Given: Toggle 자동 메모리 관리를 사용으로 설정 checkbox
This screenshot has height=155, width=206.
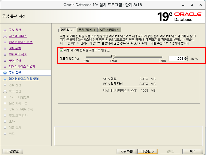Looking at the screenshot, I should pyautogui.click(x=61, y=50).
